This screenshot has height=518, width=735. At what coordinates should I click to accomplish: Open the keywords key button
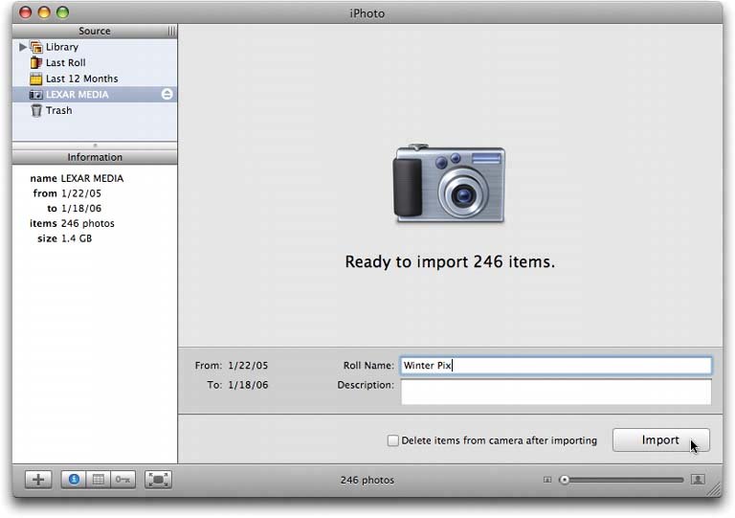click(x=122, y=480)
